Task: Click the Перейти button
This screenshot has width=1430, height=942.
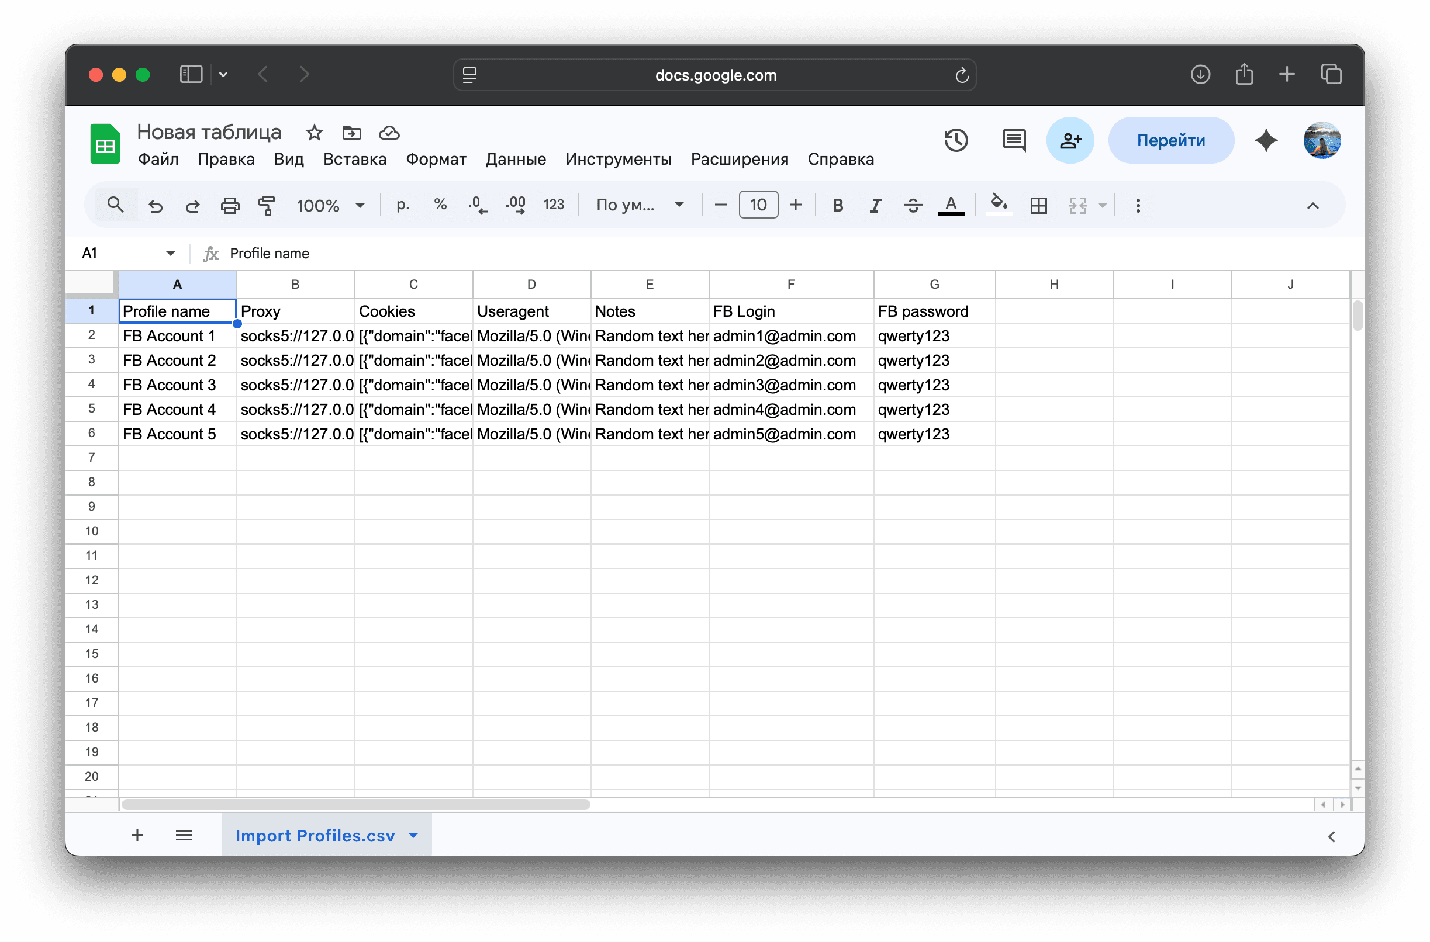Action: (x=1170, y=140)
